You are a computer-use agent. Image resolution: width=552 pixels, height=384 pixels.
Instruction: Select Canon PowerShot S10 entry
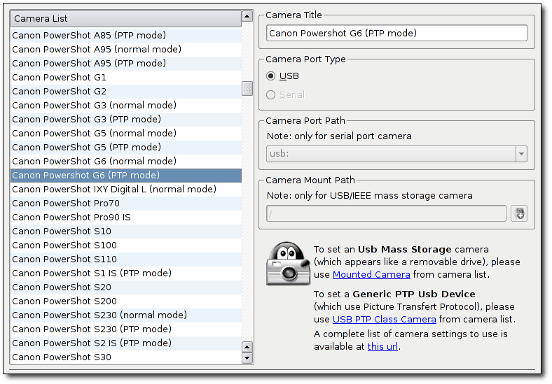pos(126,232)
